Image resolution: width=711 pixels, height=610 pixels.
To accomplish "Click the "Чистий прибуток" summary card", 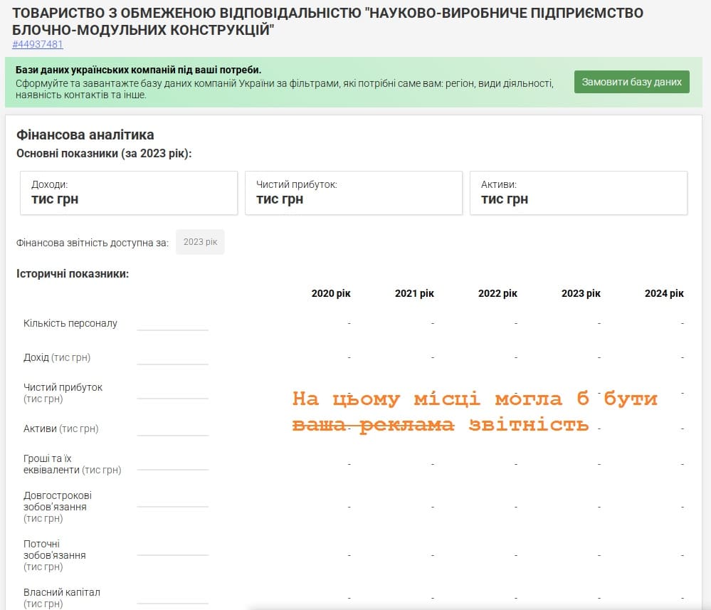I will (x=353, y=192).
